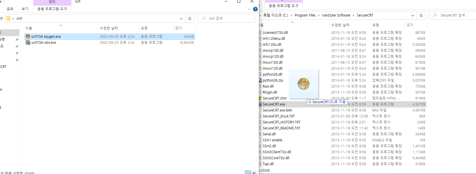Click the SecureCRT.chm help file icon

coord(260,98)
